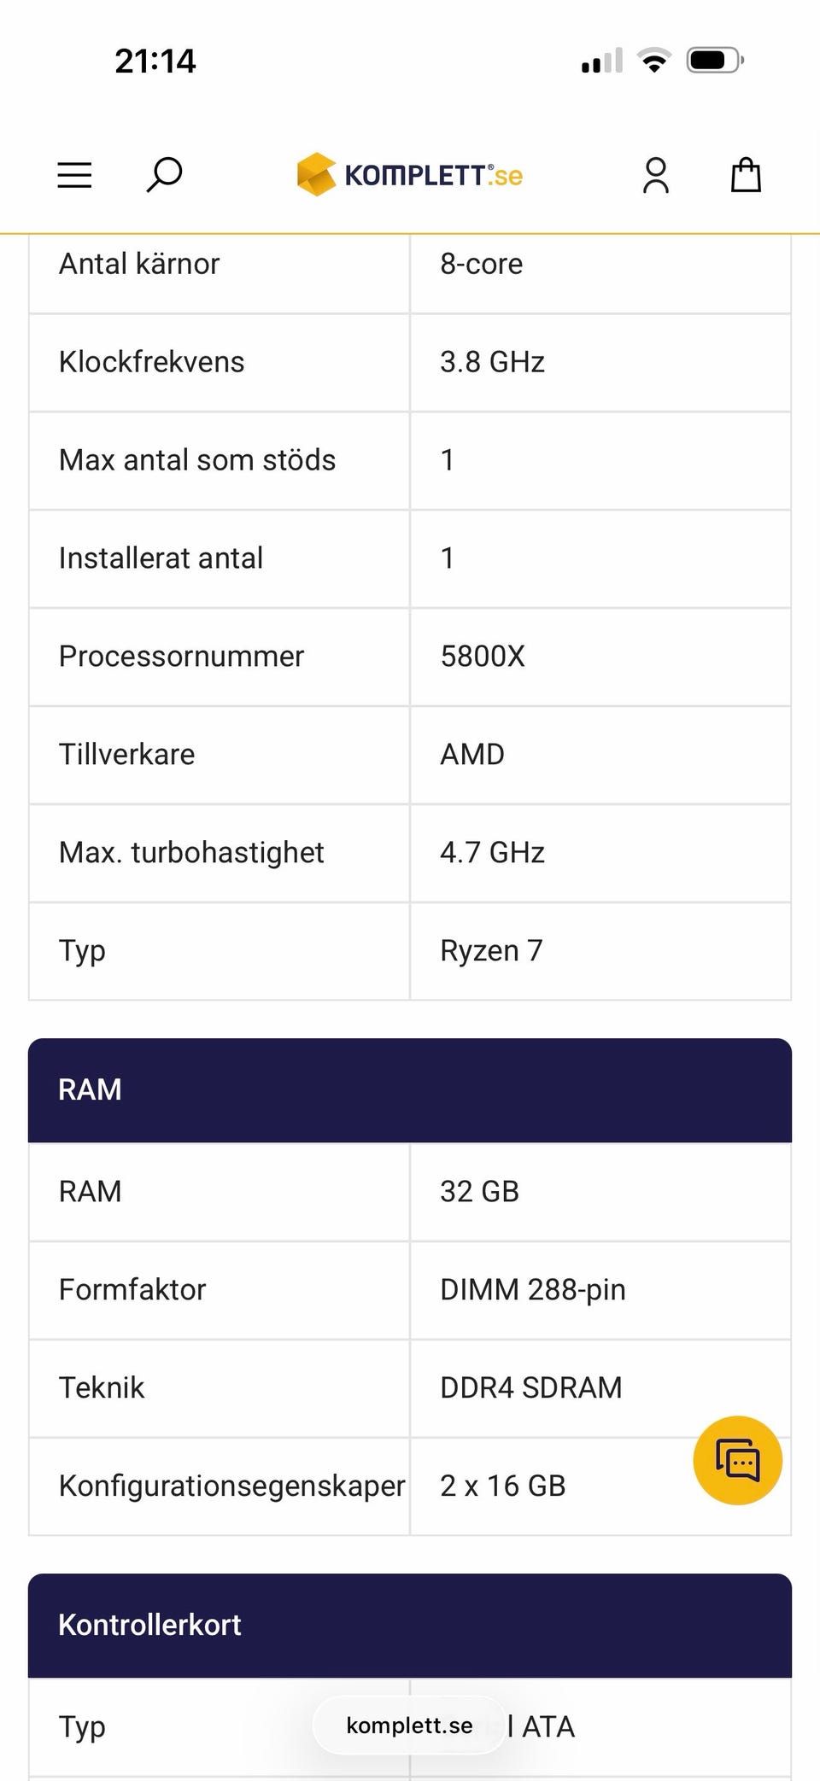Open the yellow chat support button
Image resolution: width=820 pixels, height=1781 pixels.
point(737,1460)
